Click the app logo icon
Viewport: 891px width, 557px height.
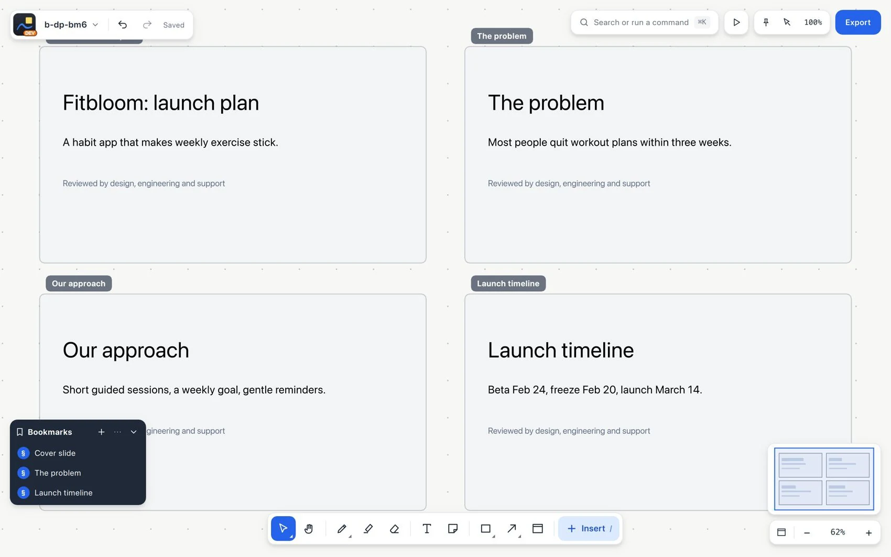pos(25,25)
